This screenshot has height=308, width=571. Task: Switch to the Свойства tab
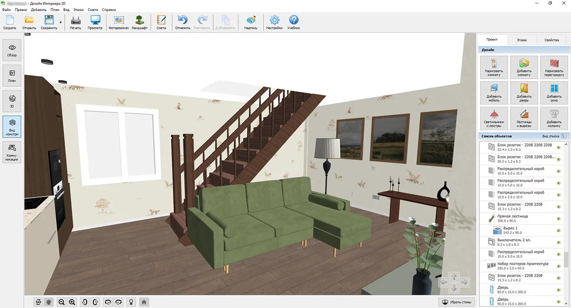551,40
